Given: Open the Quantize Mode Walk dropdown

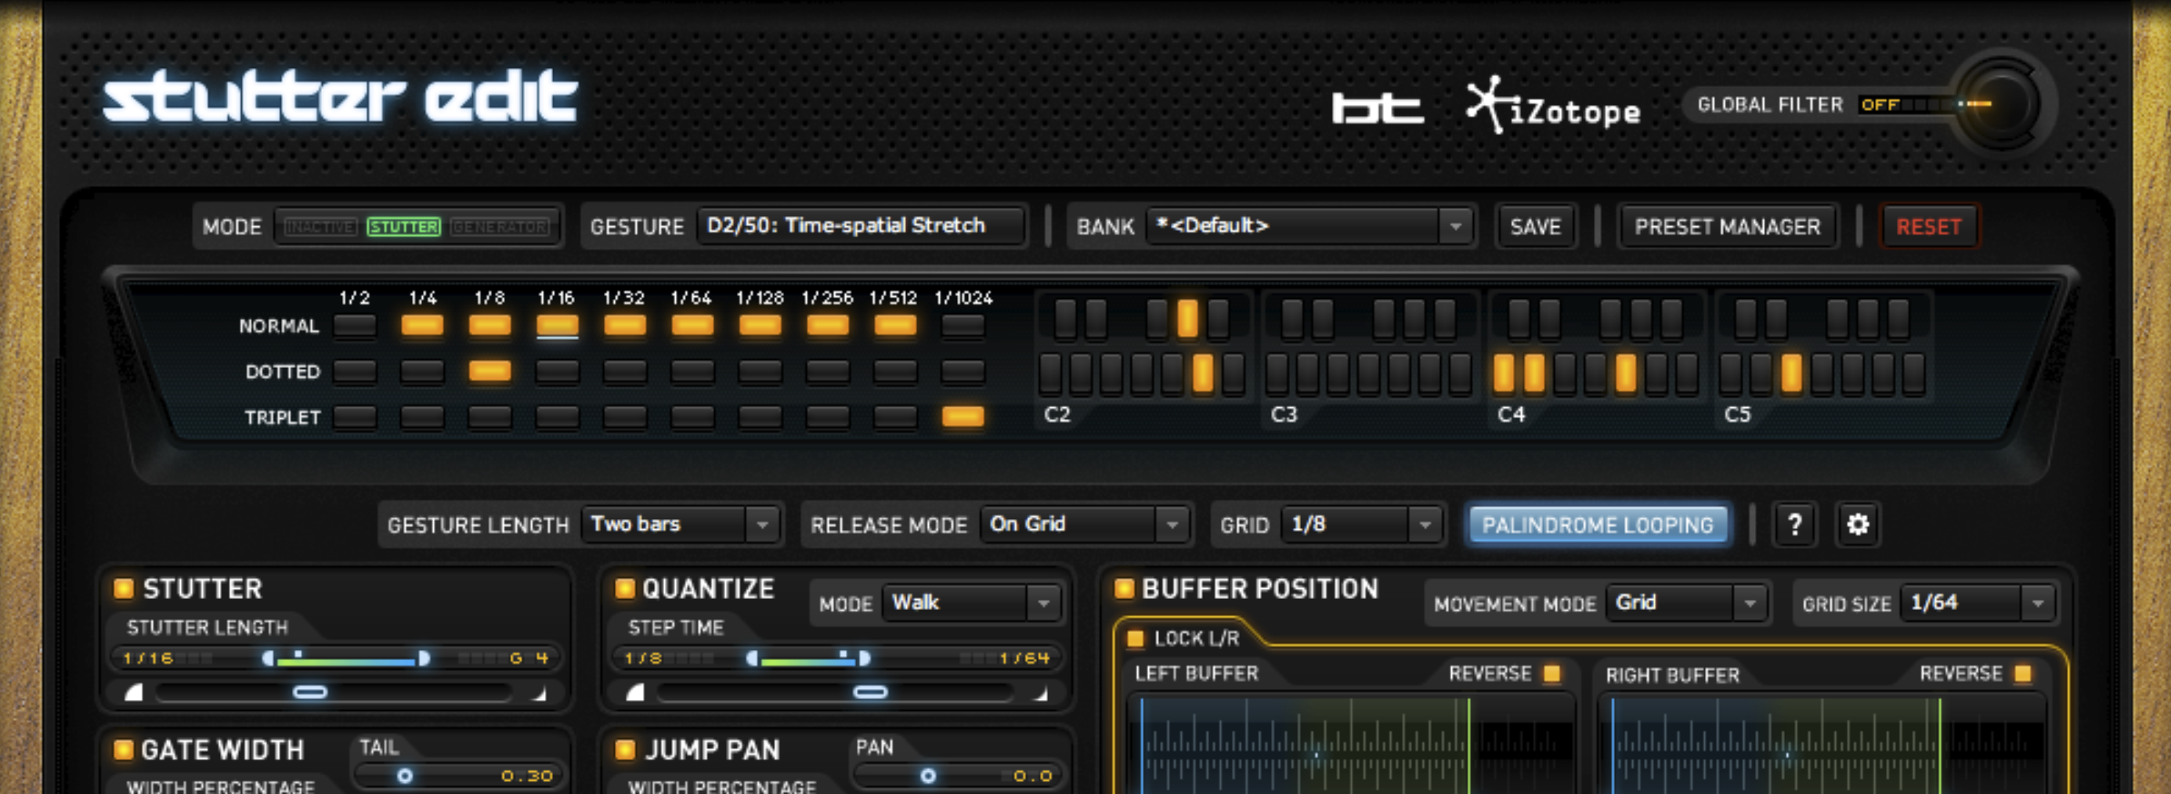Looking at the screenshot, I should [x=972, y=603].
